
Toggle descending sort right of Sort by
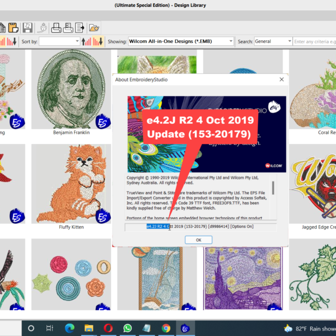(x=97, y=41)
